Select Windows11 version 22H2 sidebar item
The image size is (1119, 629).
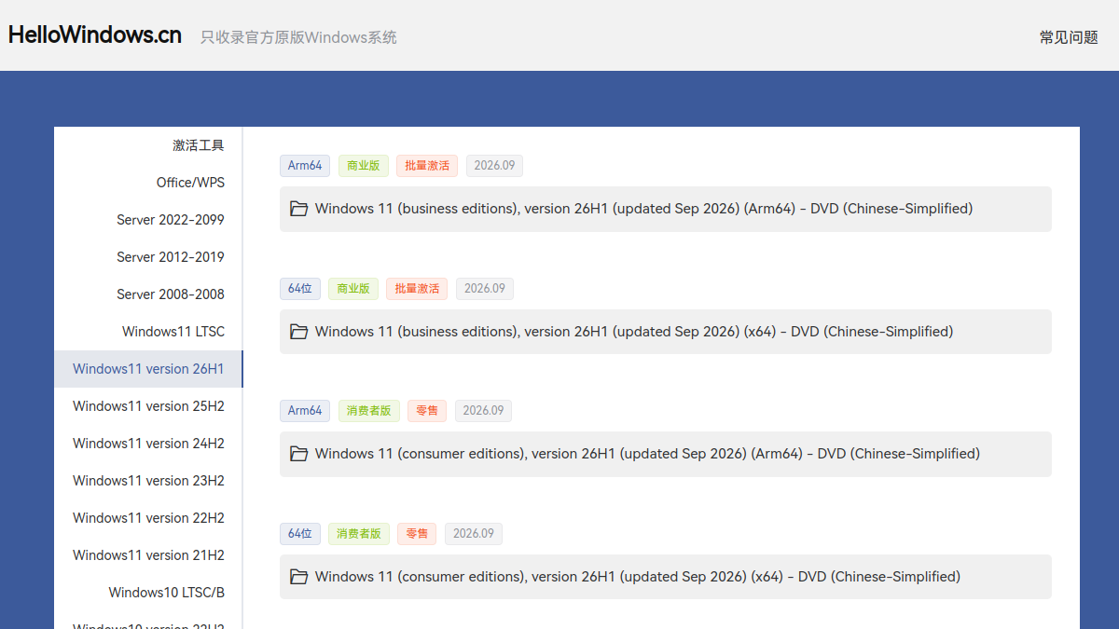pyautogui.click(x=148, y=518)
